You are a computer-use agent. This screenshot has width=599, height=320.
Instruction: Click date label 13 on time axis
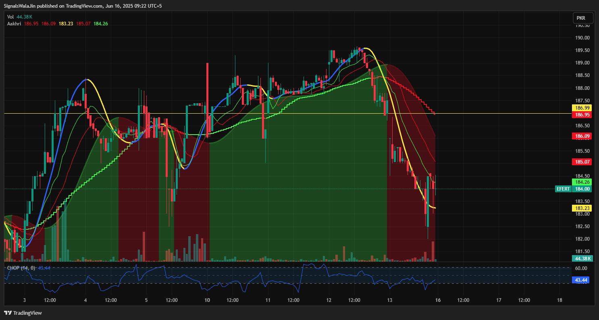point(390,300)
